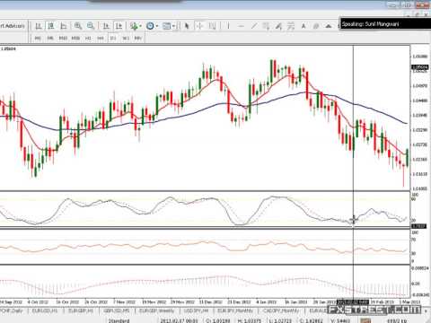This screenshot has width=431, height=323.
Task: Select the candlestick chart type icon
Action: pos(51,26)
